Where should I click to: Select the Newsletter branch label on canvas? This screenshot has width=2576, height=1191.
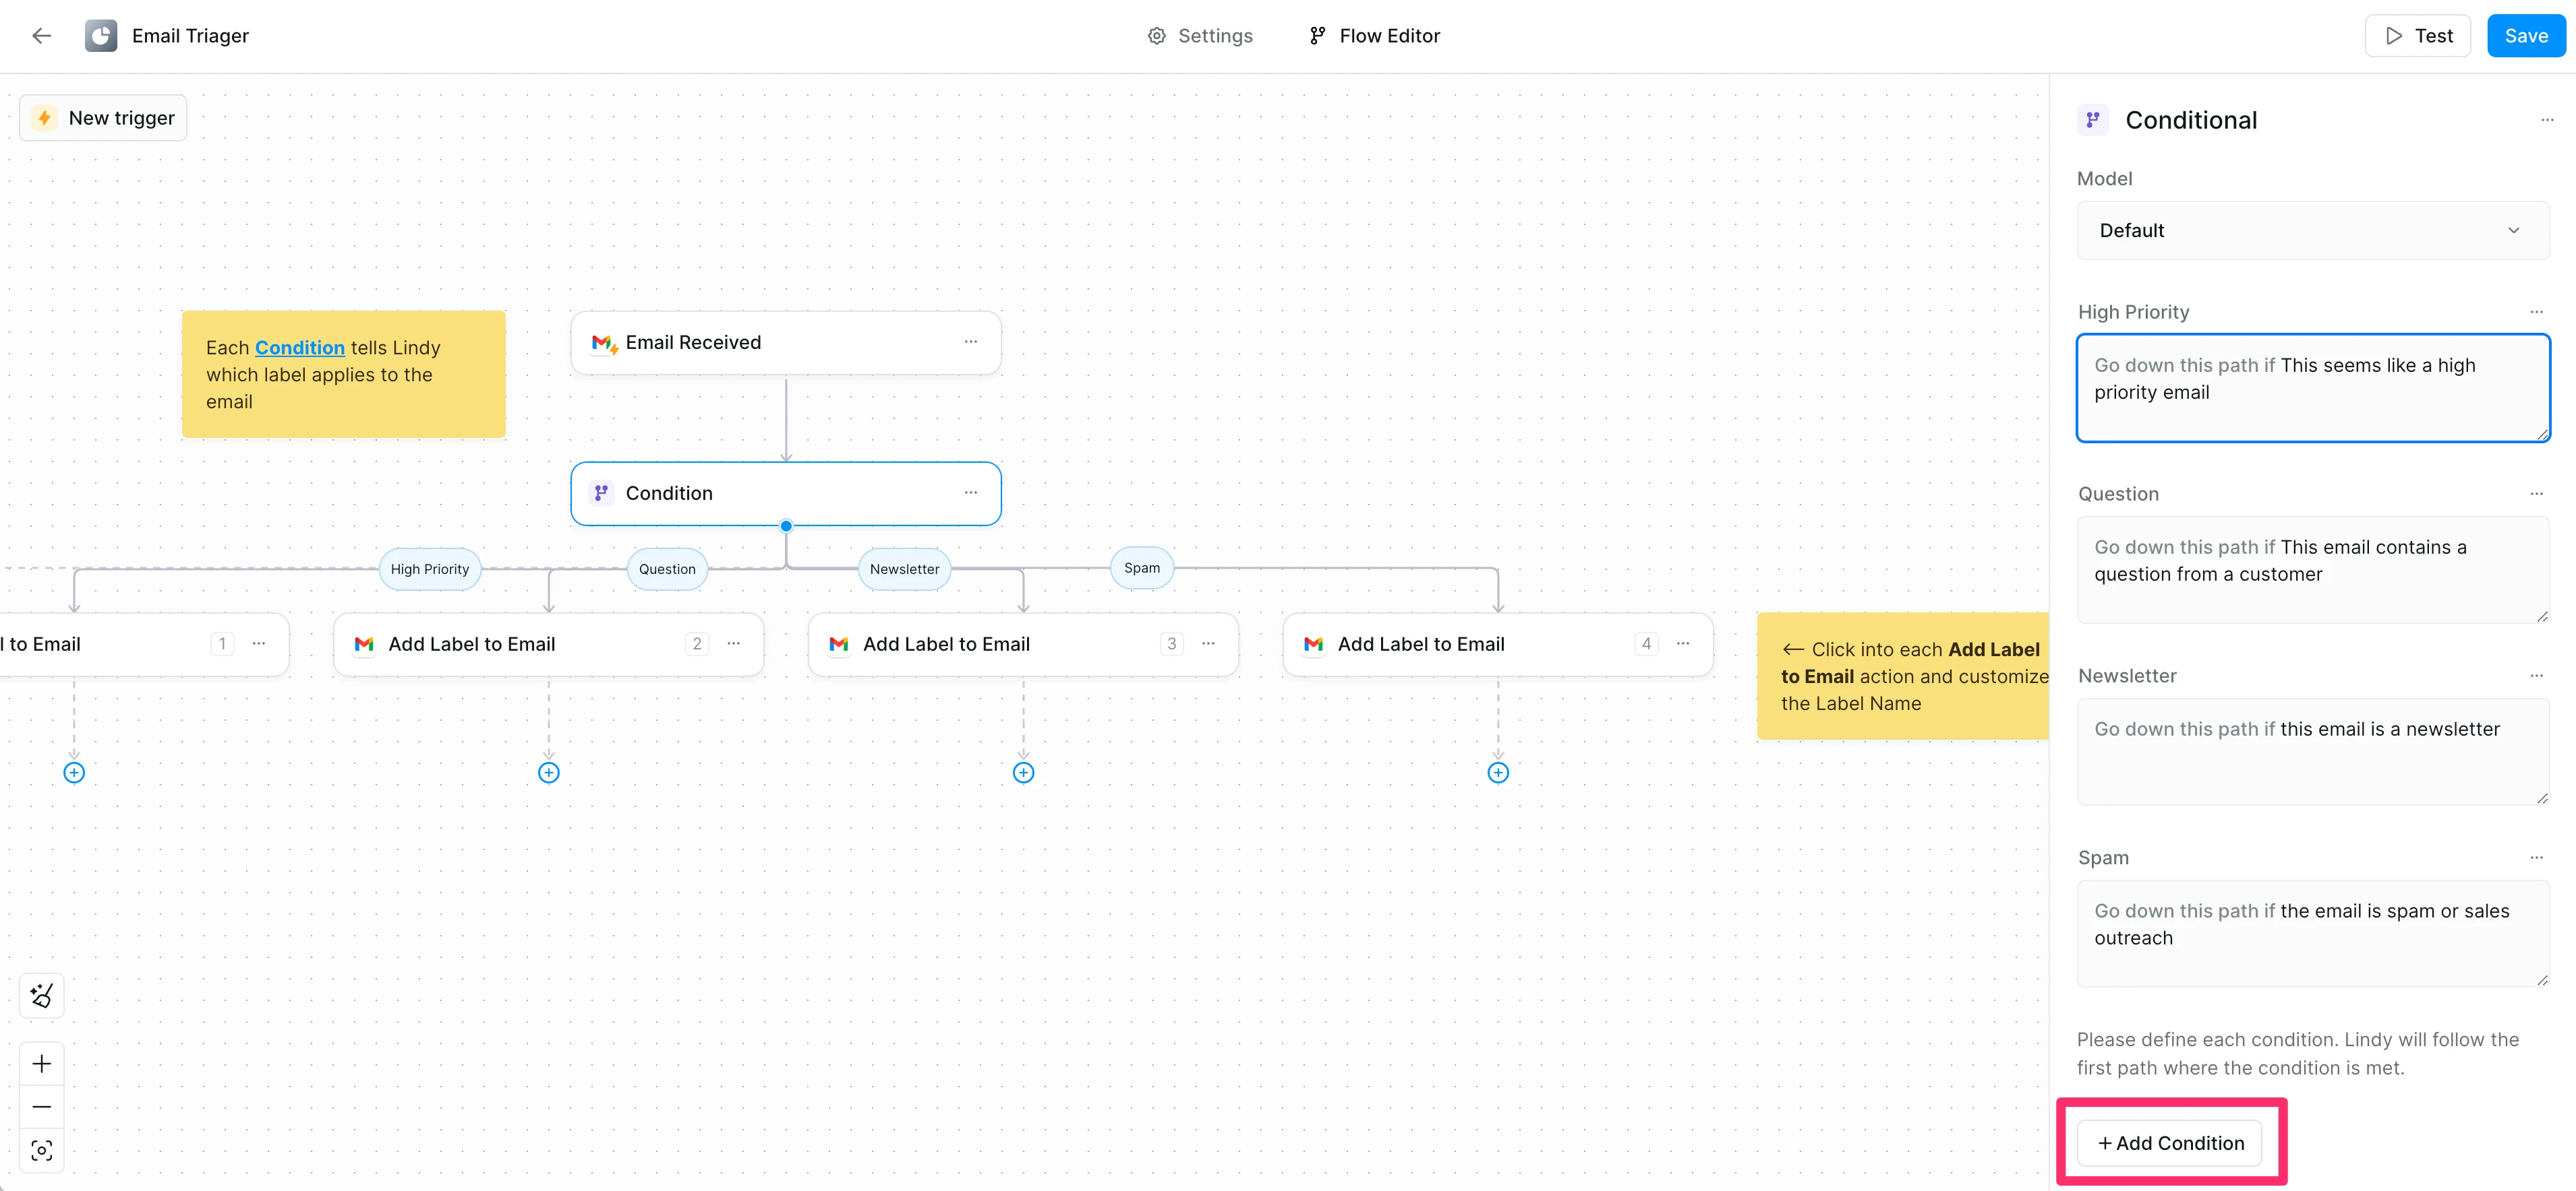(904, 569)
